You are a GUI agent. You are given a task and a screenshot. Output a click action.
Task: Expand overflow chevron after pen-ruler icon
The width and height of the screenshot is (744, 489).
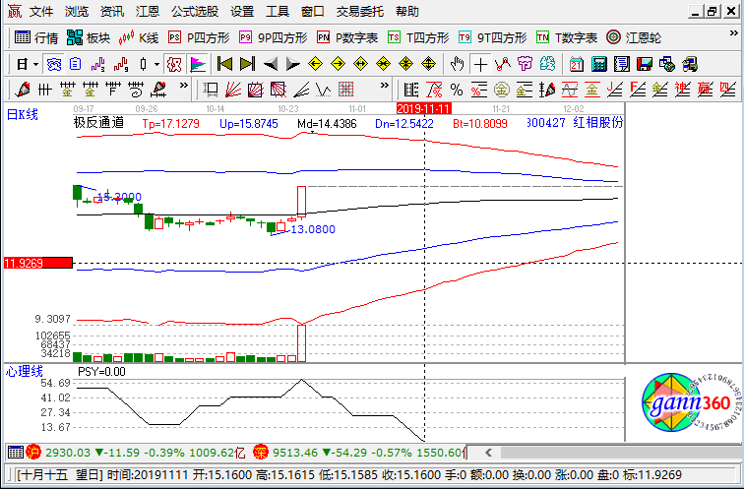click(184, 86)
